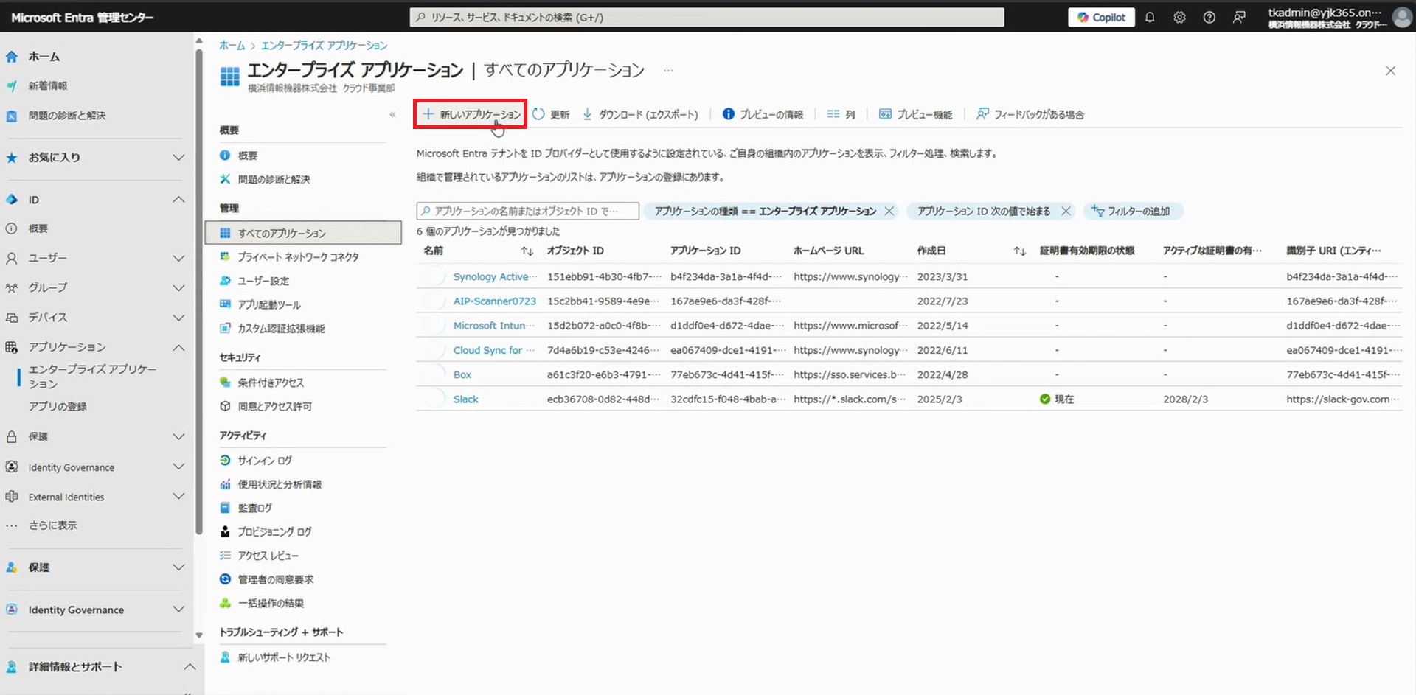Expand the ユーザー menu

point(178,258)
